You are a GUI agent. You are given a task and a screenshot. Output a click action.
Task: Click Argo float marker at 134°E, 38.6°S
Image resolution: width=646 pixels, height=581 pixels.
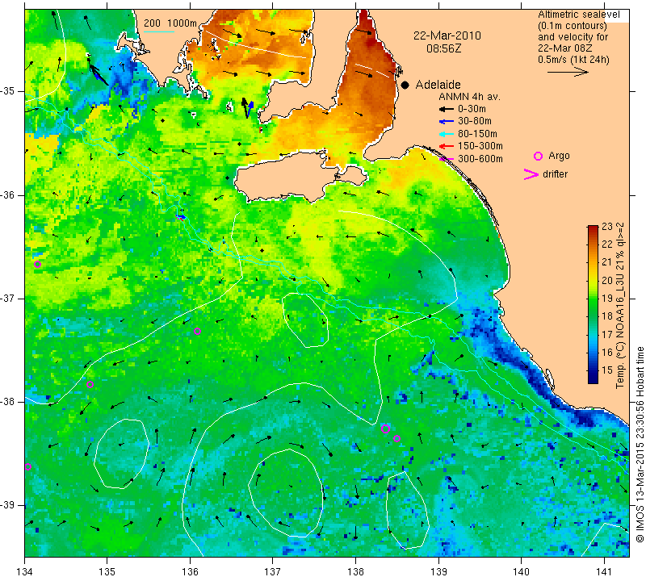tap(28, 467)
